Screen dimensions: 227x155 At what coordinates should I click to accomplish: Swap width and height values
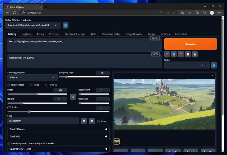[x=73, y=97]
